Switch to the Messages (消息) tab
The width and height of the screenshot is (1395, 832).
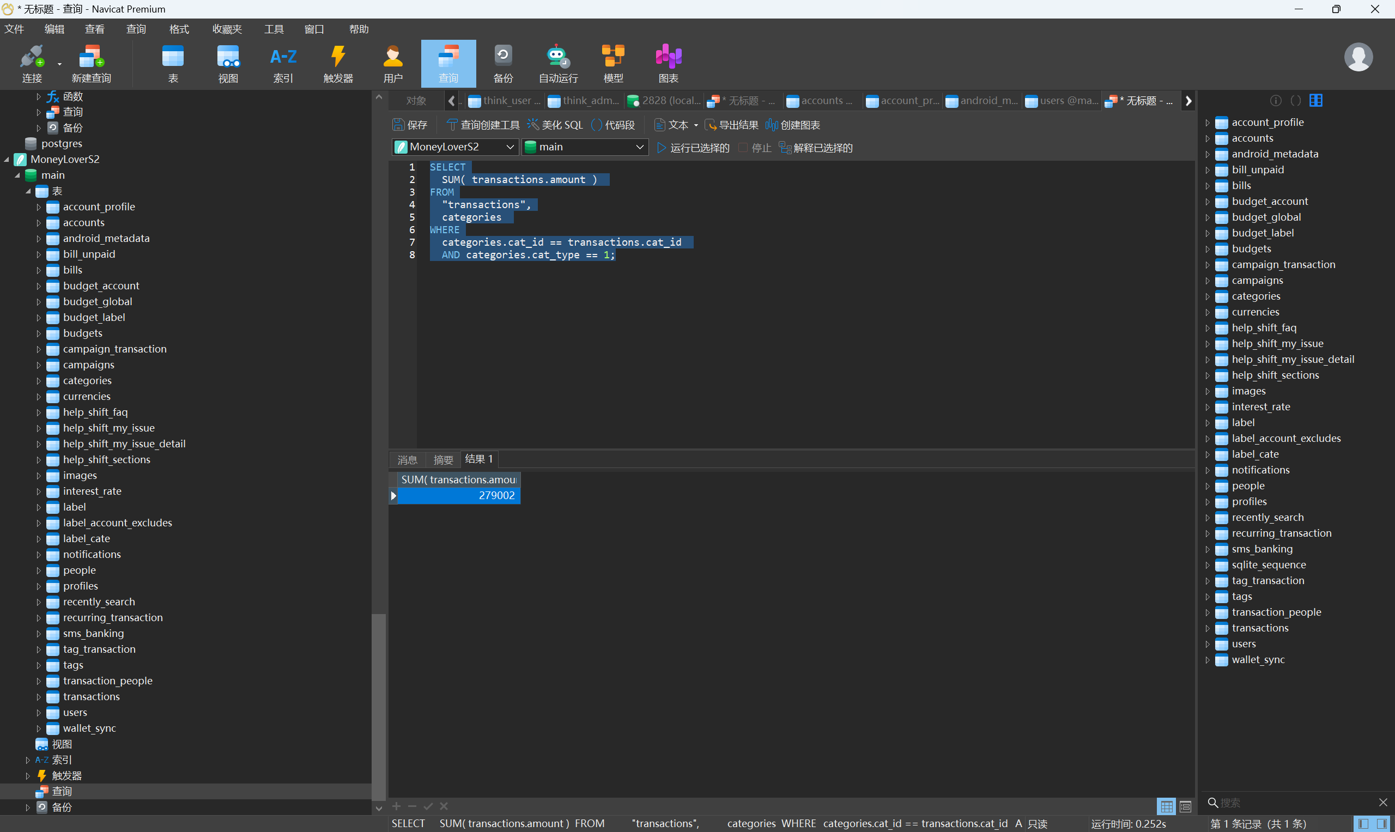pyautogui.click(x=407, y=460)
